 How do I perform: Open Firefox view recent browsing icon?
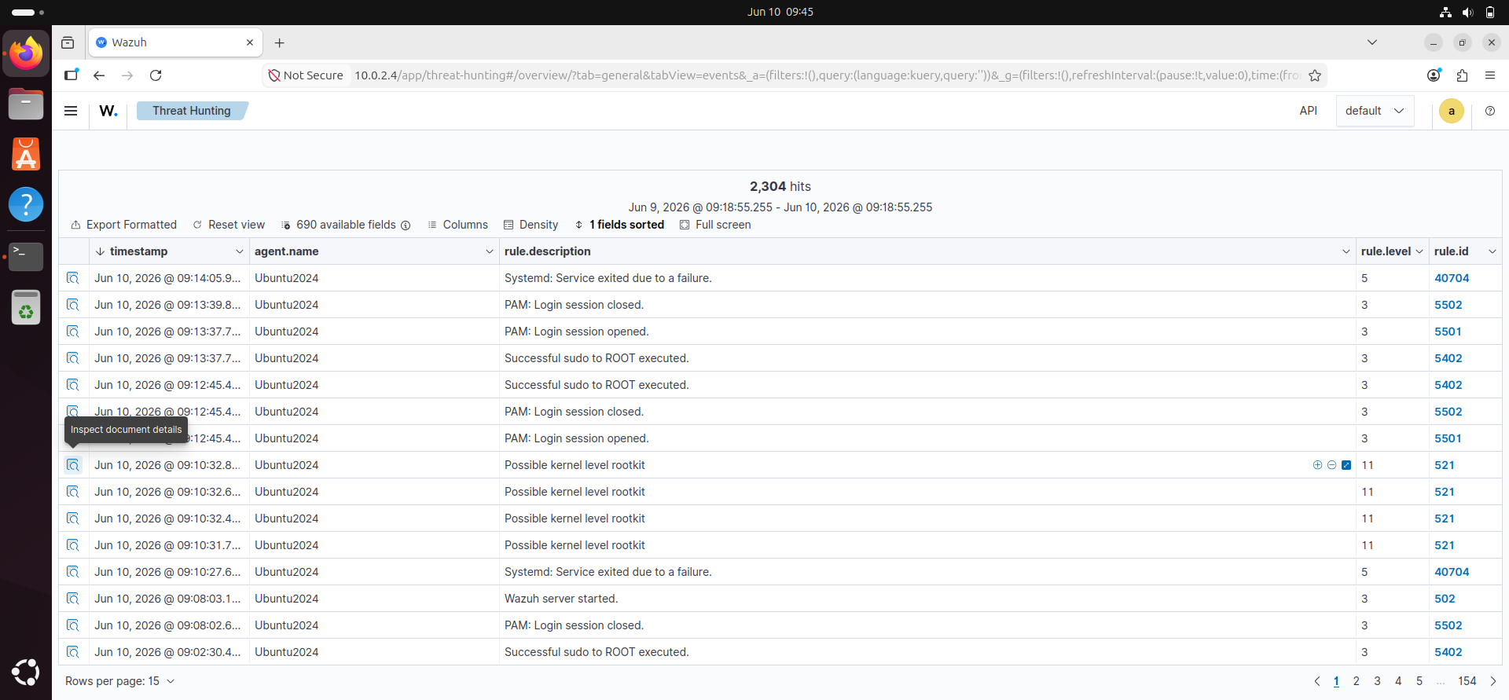click(68, 42)
